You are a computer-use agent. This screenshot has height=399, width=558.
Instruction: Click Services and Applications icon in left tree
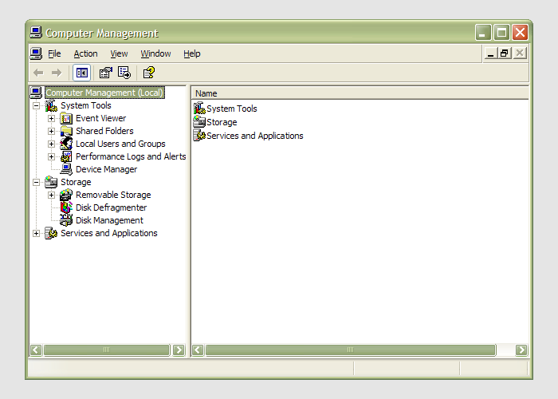click(x=51, y=233)
